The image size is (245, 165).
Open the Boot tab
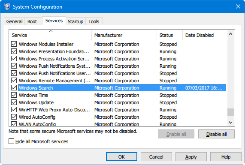tap(32, 21)
